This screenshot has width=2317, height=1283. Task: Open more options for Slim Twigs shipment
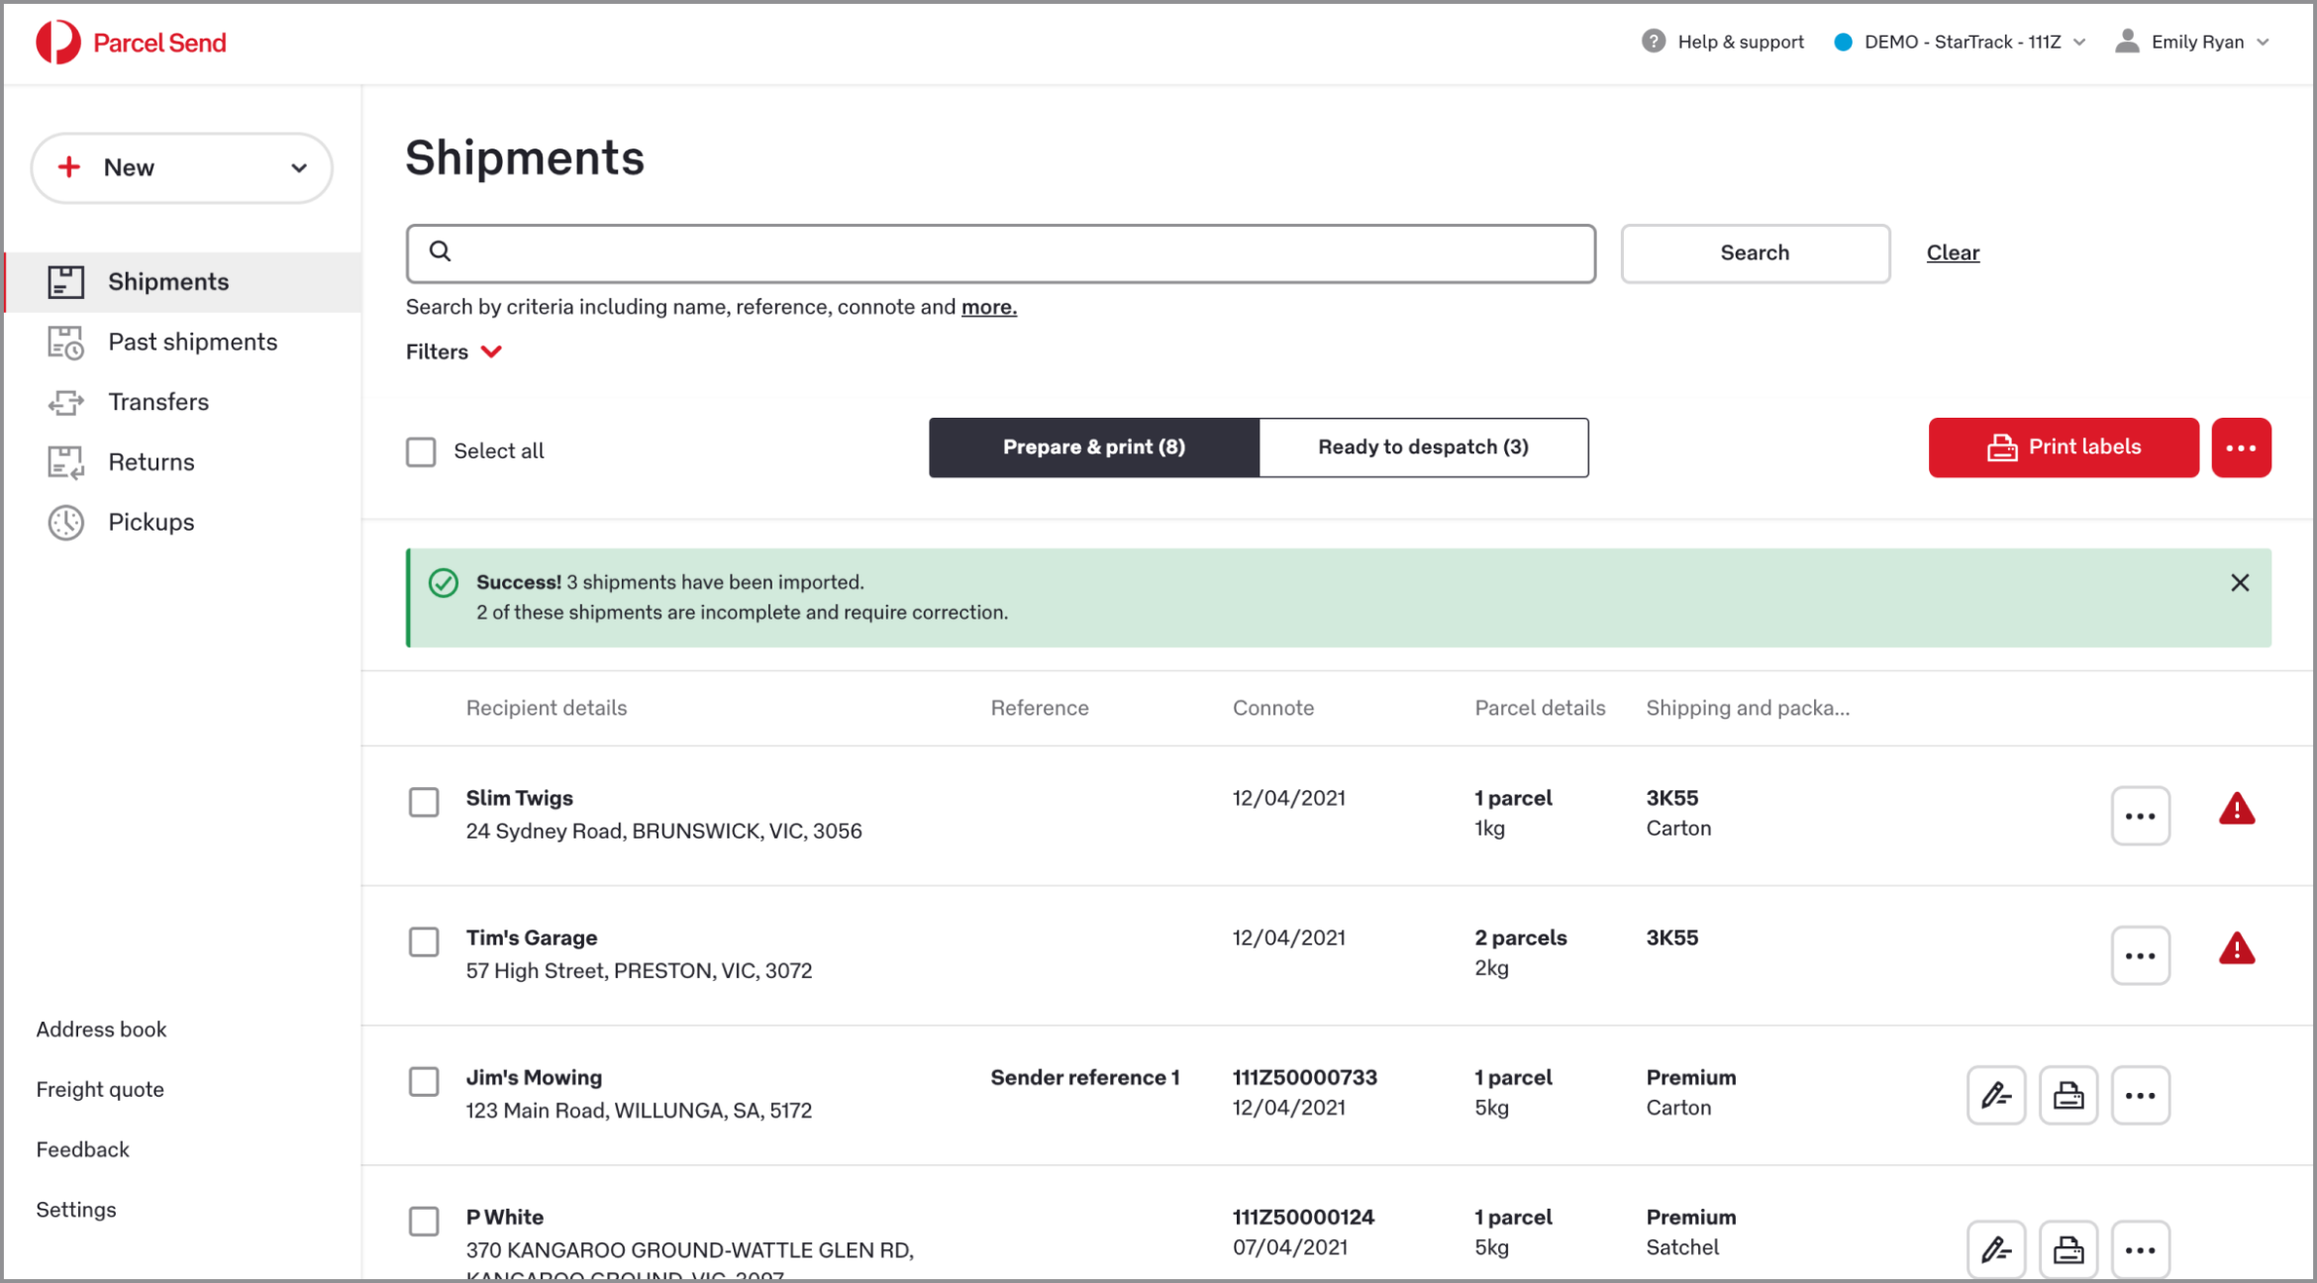point(2140,816)
